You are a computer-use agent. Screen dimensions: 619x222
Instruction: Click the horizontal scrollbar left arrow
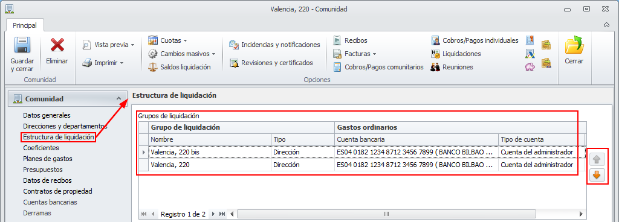pyautogui.click(x=232, y=214)
